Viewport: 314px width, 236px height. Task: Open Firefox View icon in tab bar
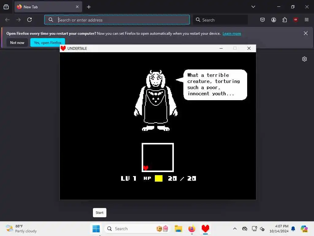click(6, 7)
